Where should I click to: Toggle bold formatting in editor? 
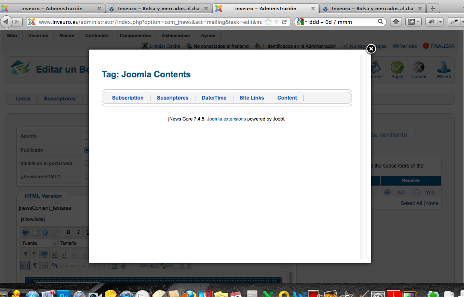coord(68,232)
